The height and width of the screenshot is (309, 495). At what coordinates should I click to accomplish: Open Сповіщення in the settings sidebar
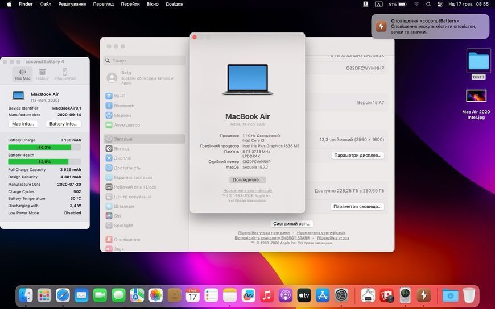[145, 240]
